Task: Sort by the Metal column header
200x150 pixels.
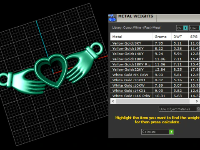Action: [x=131, y=37]
